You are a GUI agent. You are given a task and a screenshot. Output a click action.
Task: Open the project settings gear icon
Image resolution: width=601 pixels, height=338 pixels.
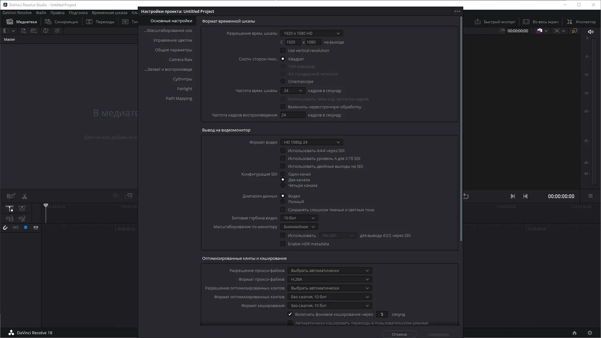pos(590,333)
